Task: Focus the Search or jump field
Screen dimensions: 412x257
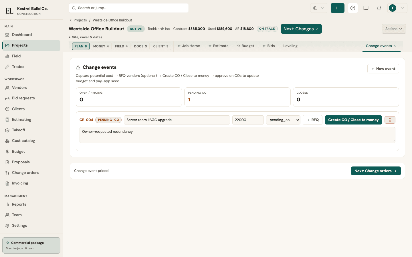Action: tap(129, 8)
